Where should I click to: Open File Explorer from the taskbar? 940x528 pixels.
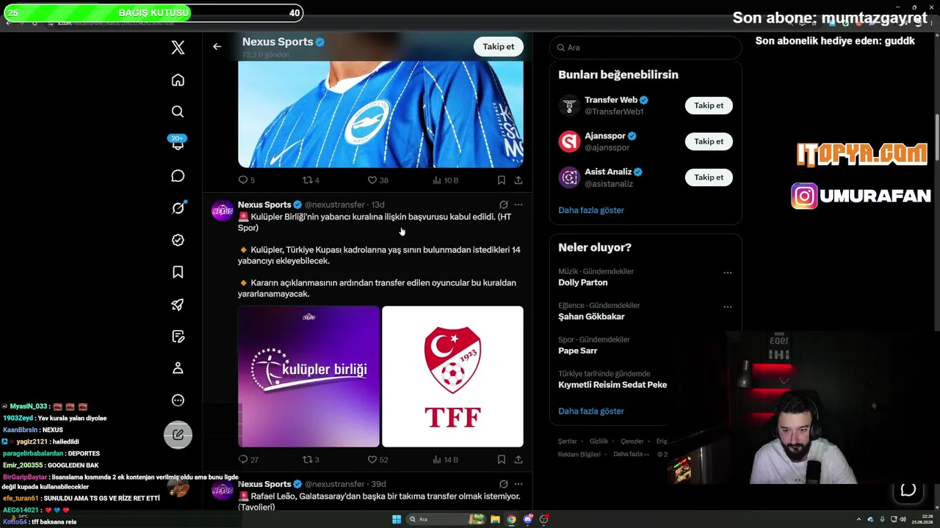pos(495,519)
